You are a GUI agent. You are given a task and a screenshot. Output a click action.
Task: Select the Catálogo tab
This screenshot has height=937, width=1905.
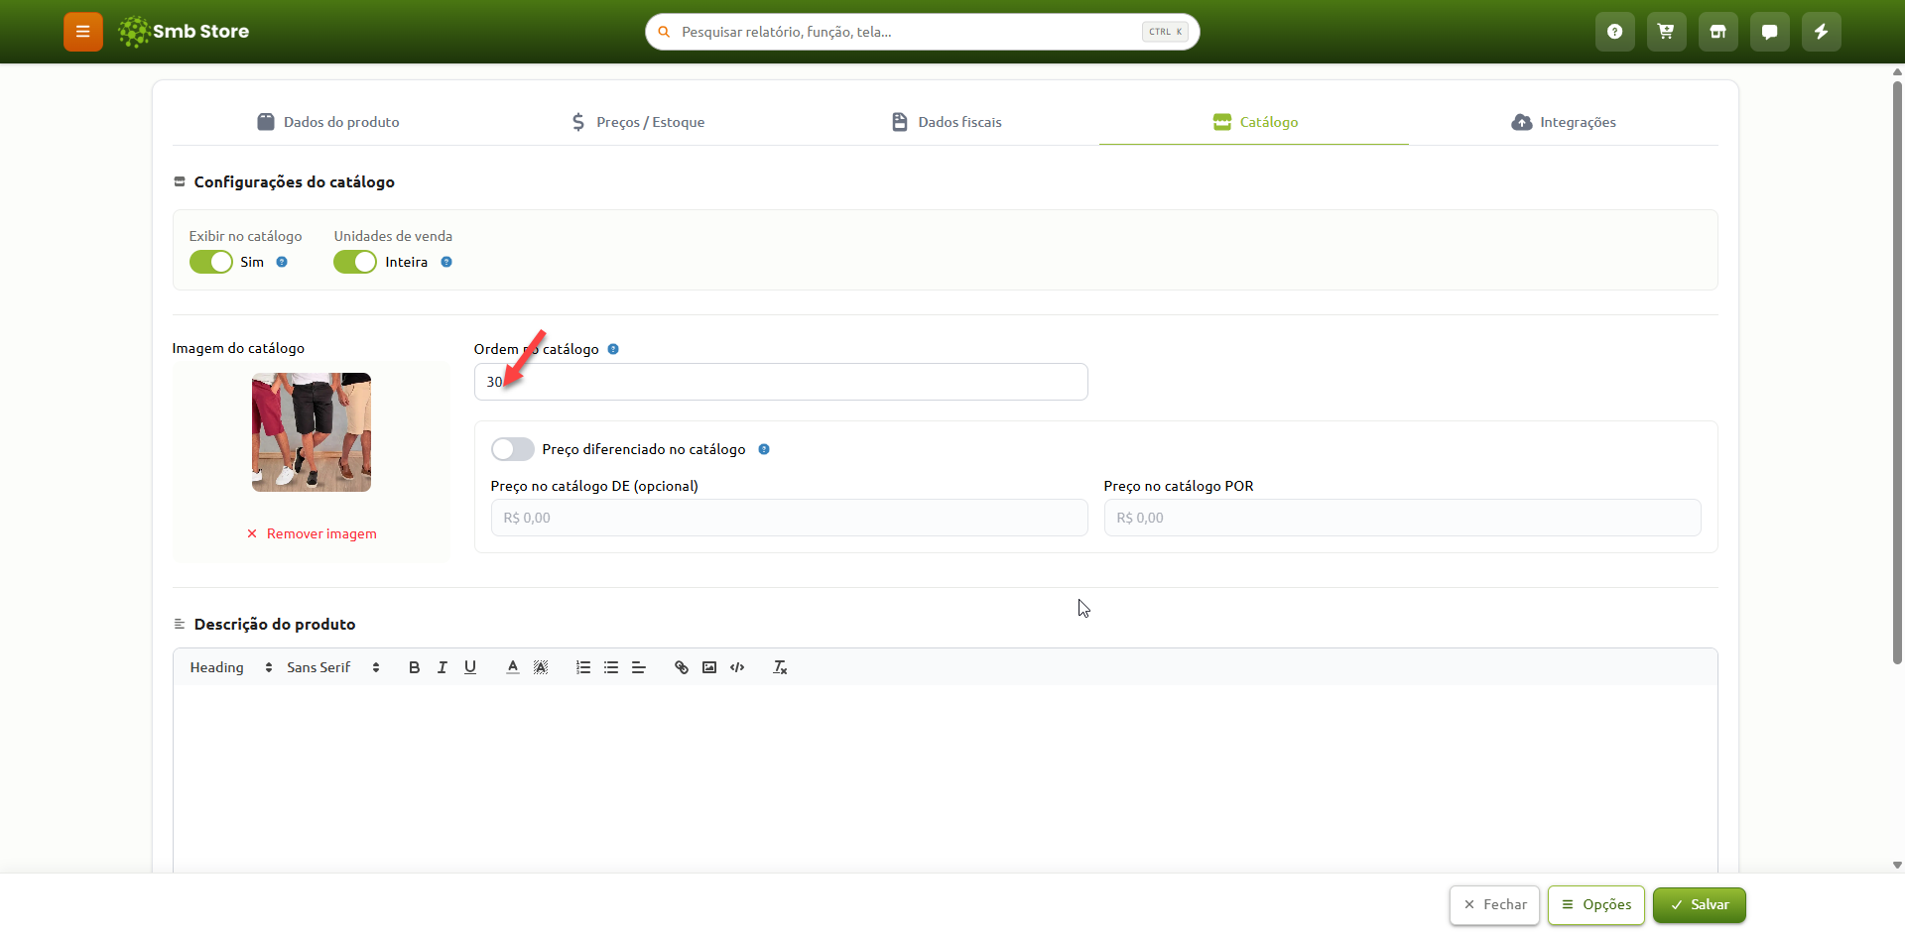[1254, 122]
